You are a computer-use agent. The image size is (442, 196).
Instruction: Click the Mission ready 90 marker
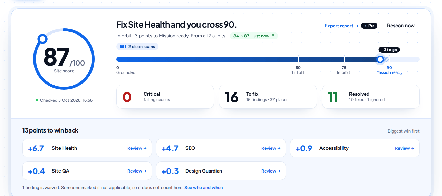tap(389, 70)
